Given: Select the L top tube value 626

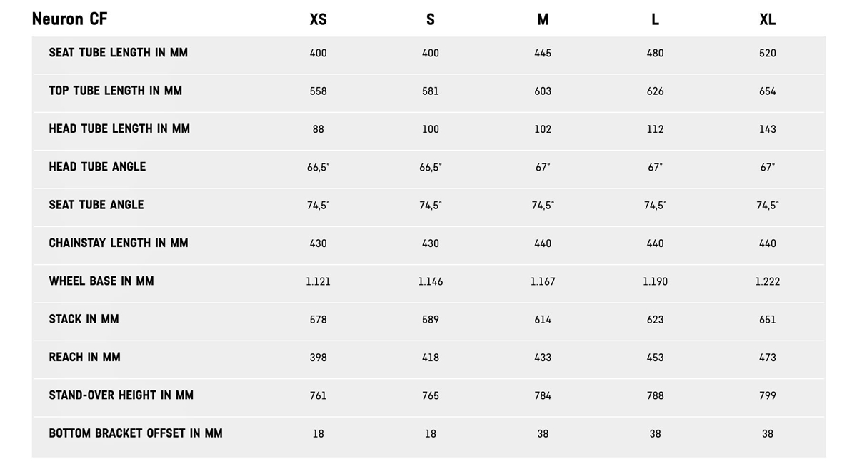Looking at the screenshot, I should [x=655, y=91].
